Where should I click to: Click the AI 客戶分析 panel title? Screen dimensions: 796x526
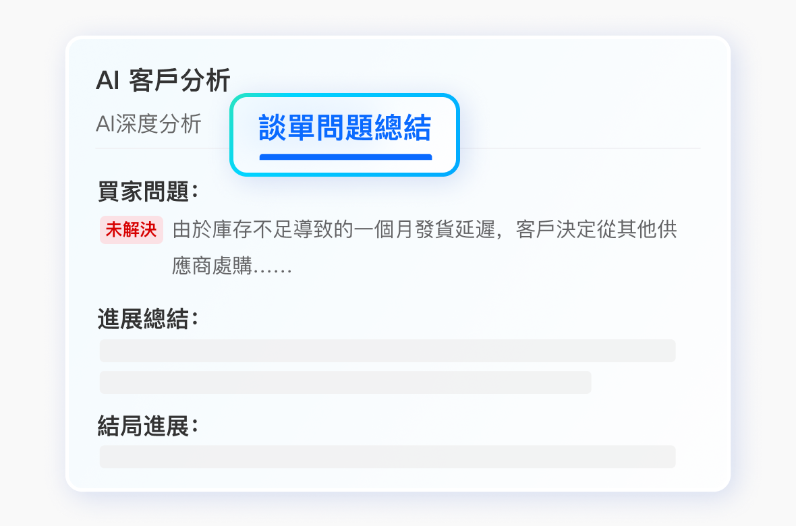click(163, 79)
